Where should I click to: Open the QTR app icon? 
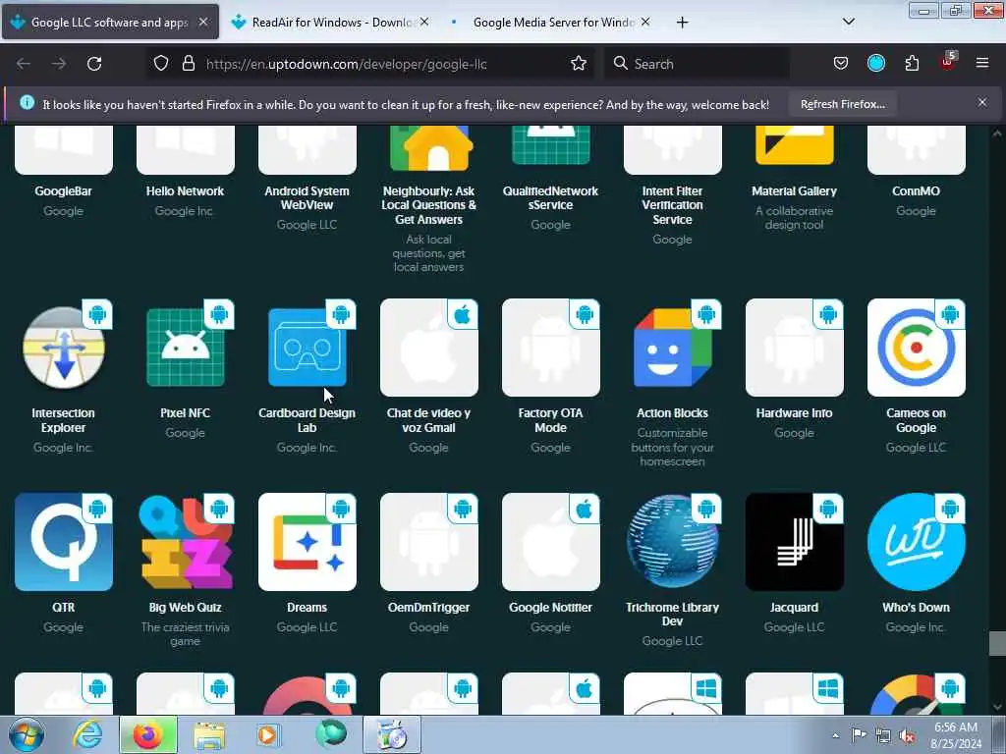[64, 542]
